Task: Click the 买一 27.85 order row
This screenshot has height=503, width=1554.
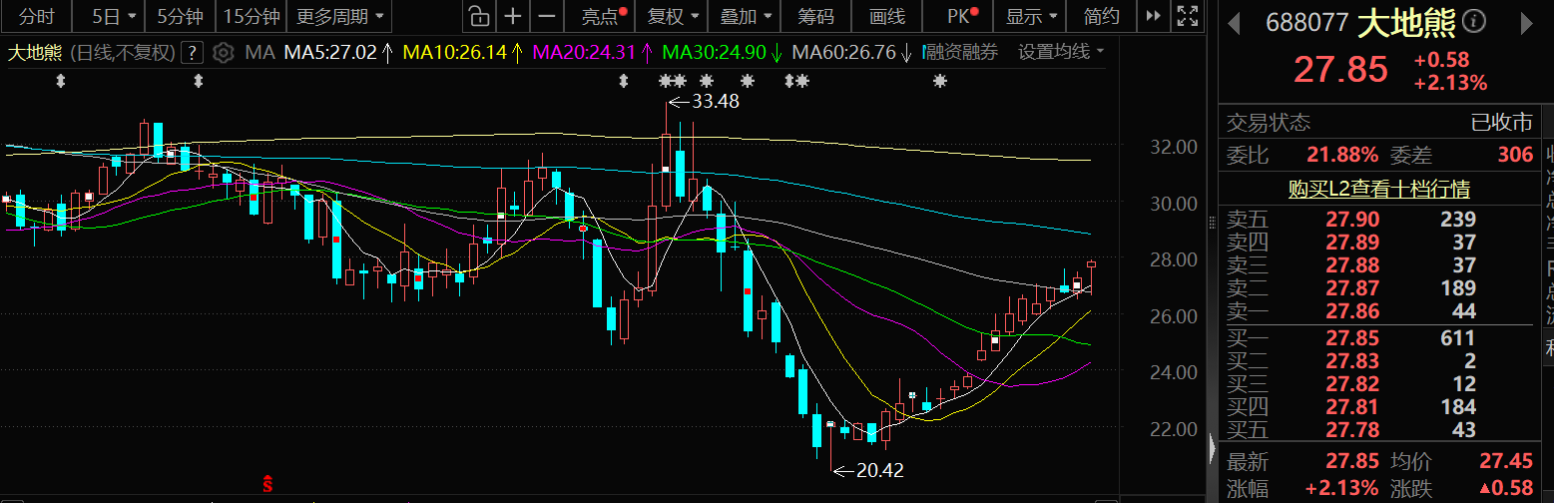Action: coord(1378,338)
